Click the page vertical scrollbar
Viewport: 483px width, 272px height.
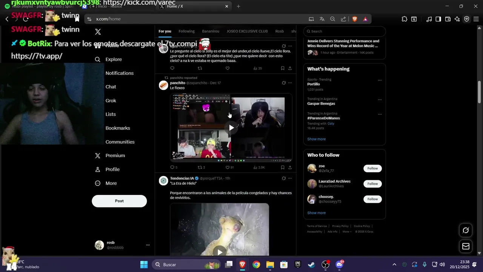point(480,91)
